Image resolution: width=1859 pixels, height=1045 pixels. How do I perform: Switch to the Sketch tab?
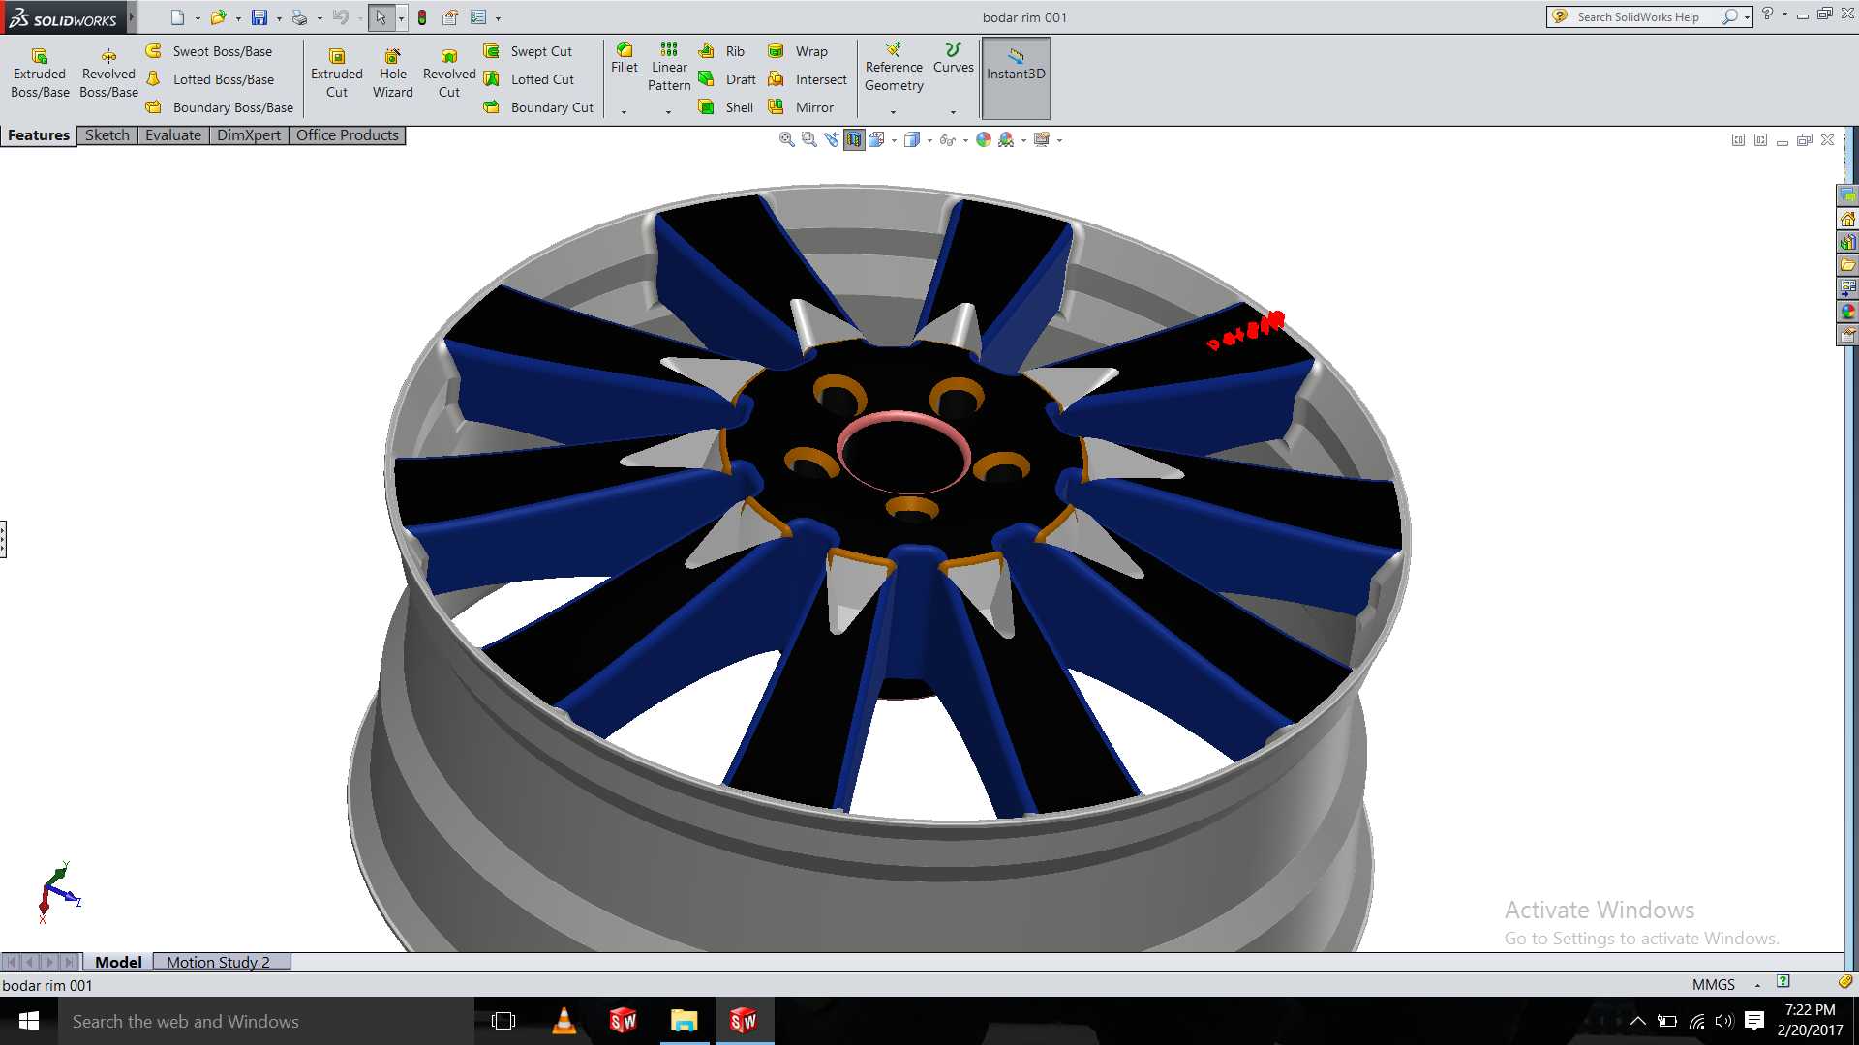coord(107,135)
